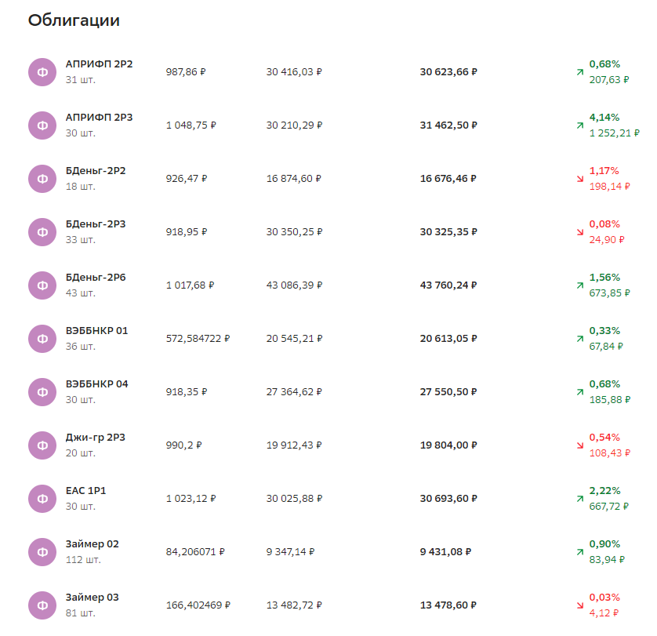Click the purple icon beside АПРИФП 2Р2
This screenshot has width=657, height=636.
click(x=42, y=72)
